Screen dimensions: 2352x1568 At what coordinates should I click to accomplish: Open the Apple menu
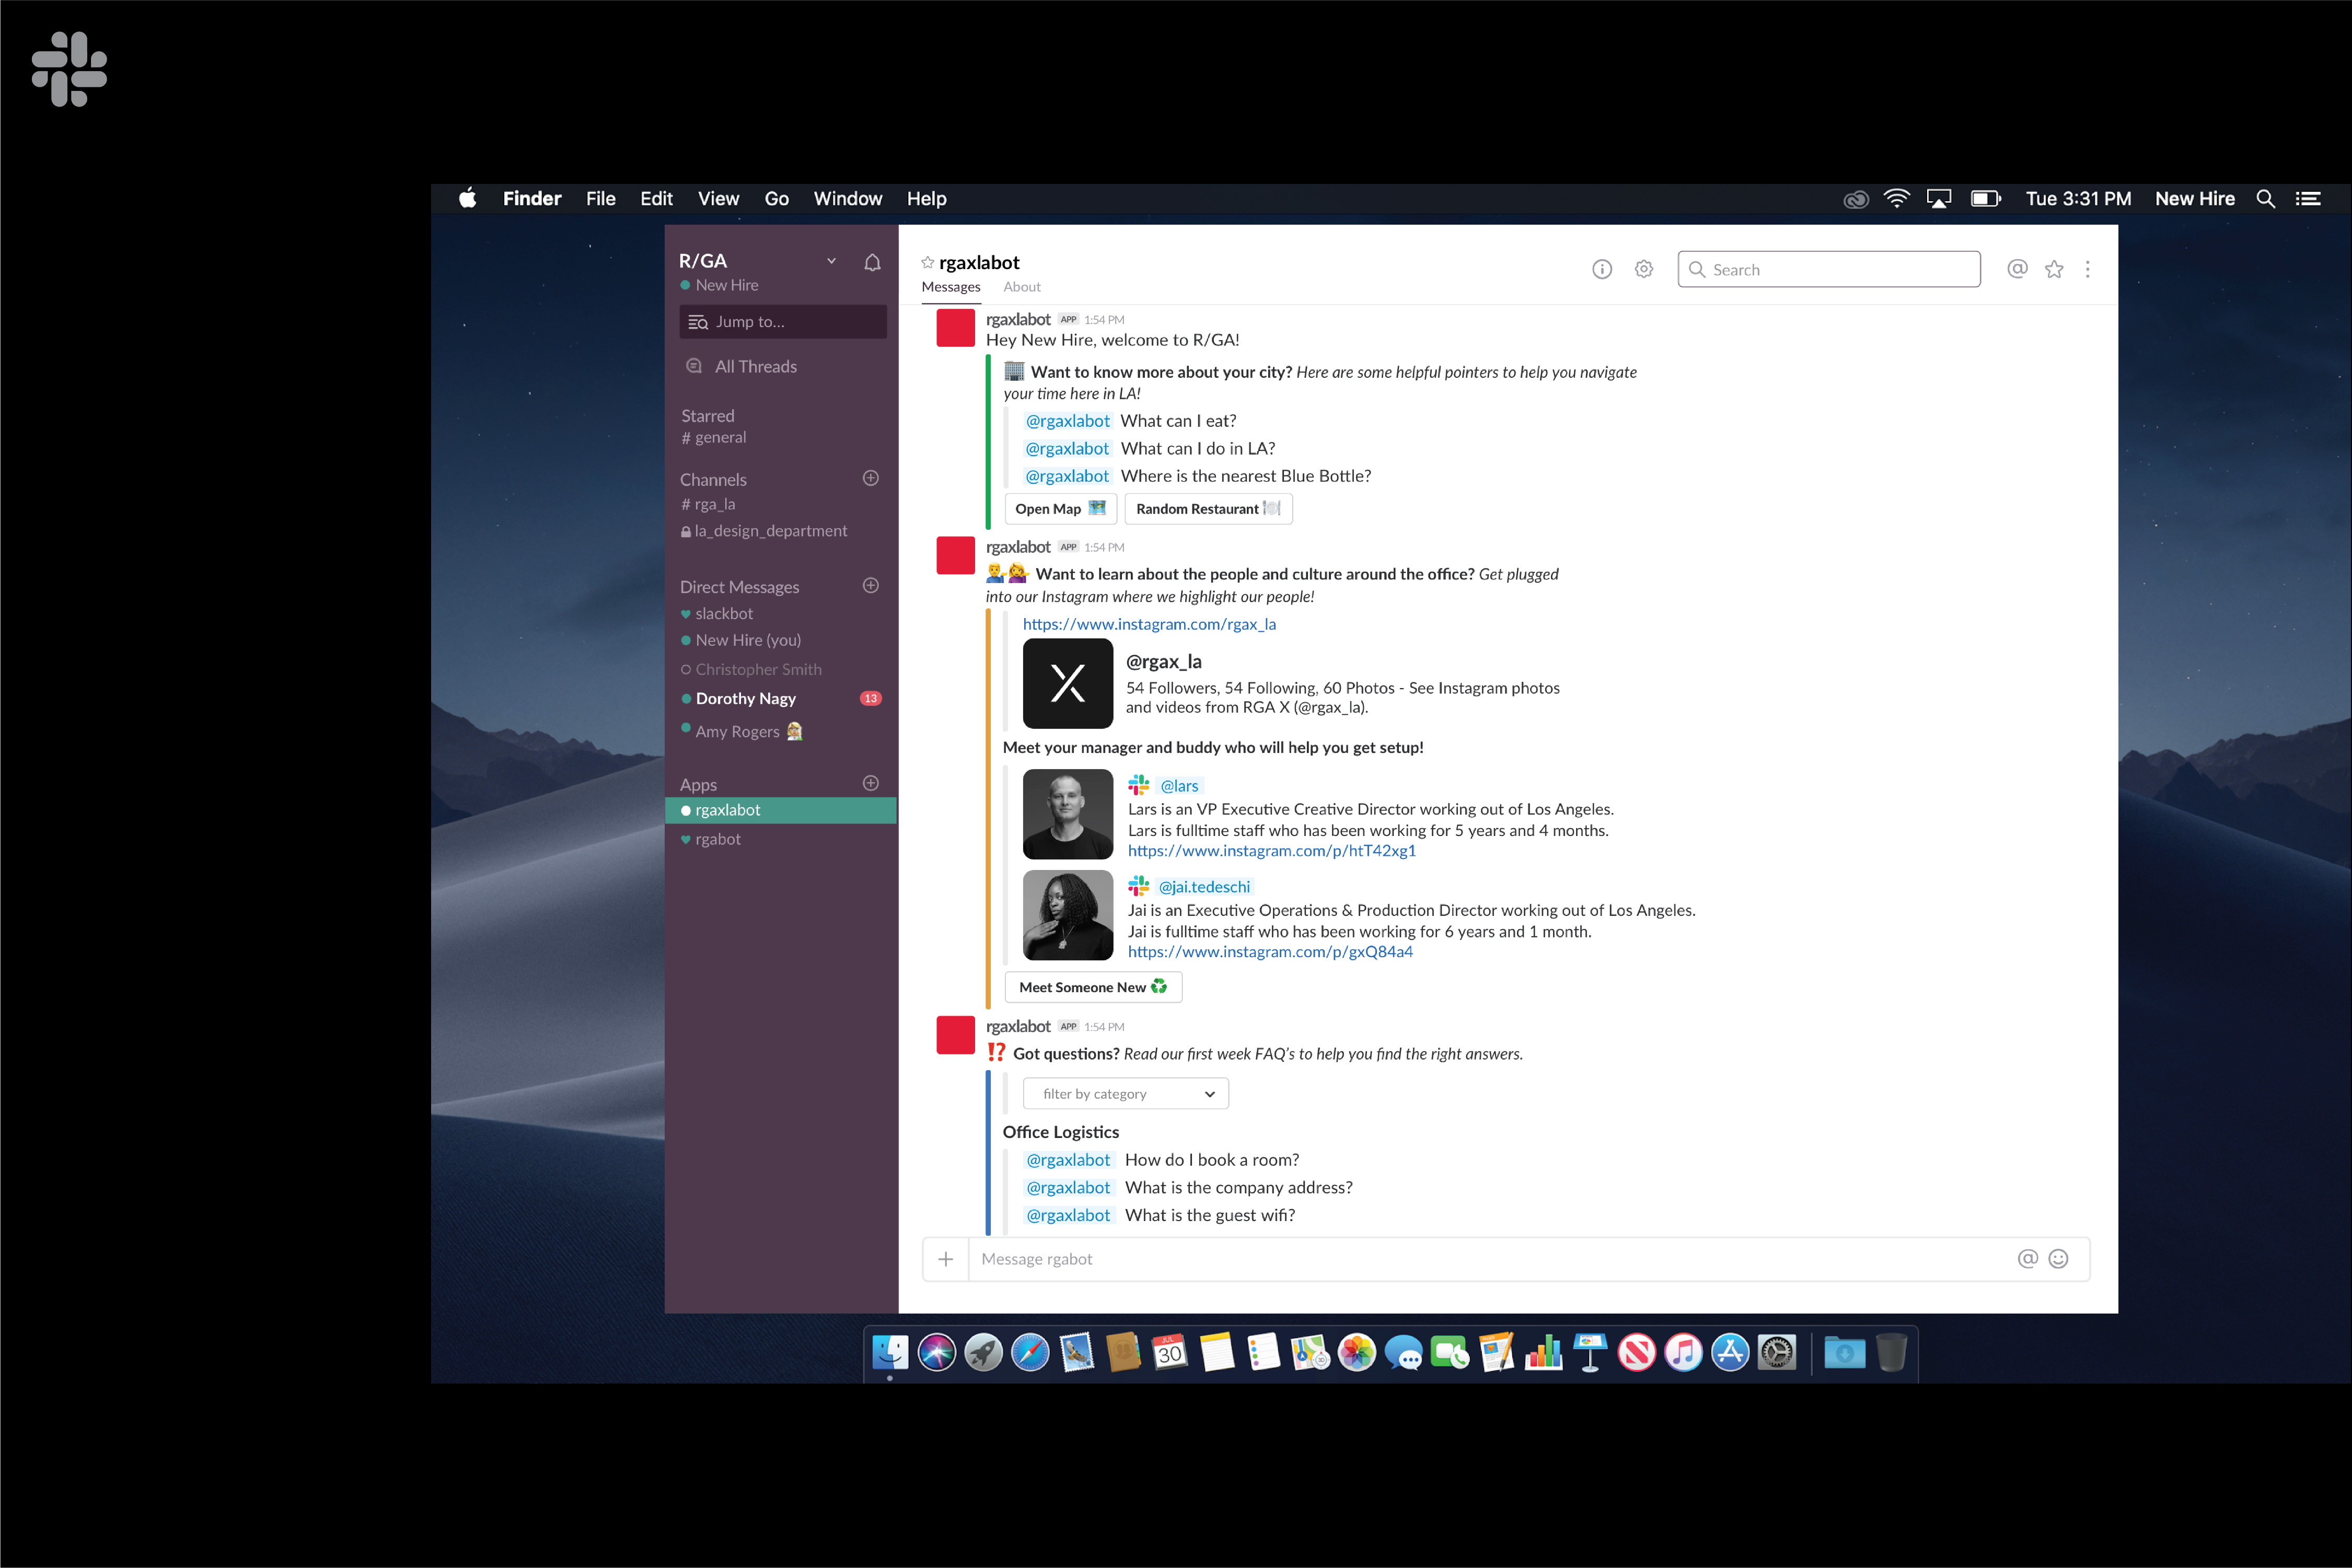coord(467,198)
